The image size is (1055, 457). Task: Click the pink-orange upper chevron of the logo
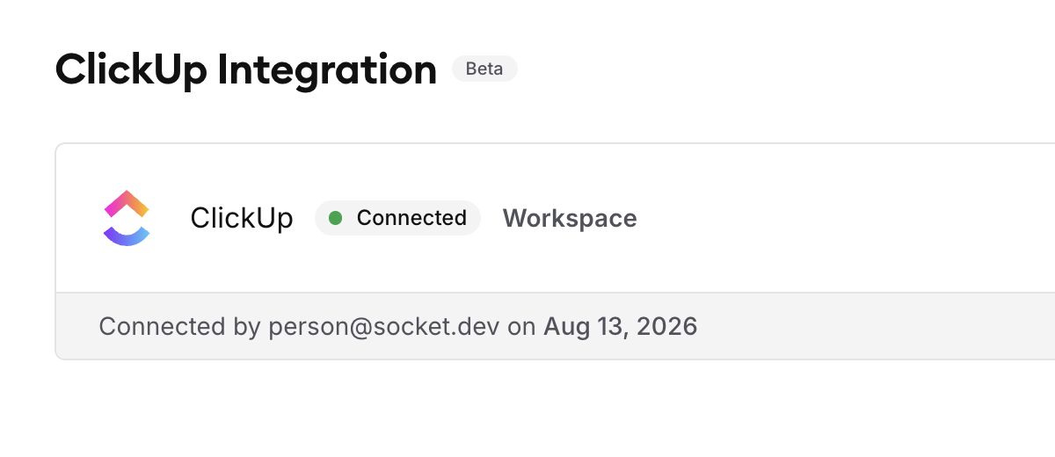(x=127, y=204)
